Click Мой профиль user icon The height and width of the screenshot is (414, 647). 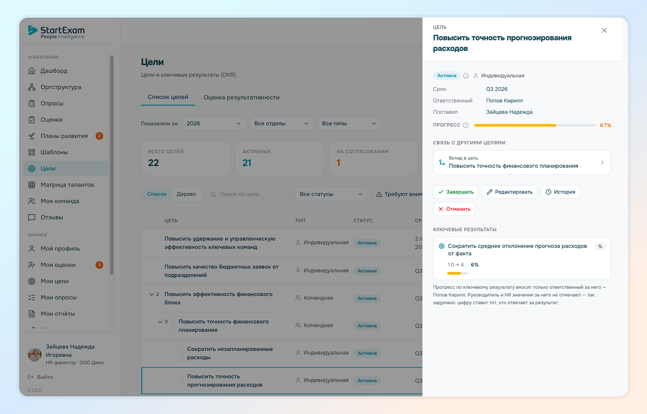[32, 249]
